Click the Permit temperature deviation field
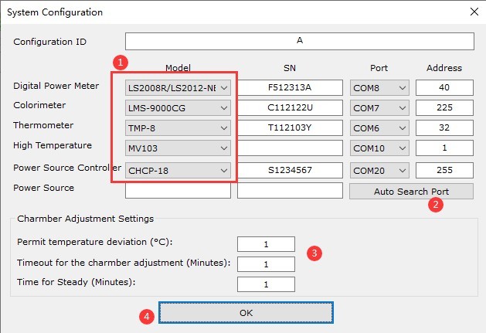Screen dimensions: 486x333 [x=266, y=244]
